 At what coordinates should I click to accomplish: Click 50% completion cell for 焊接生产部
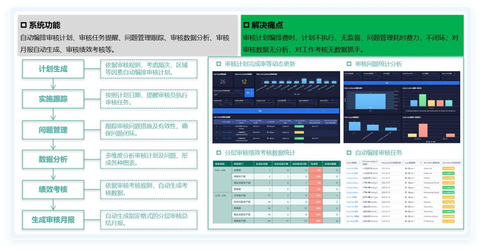coord(318,176)
